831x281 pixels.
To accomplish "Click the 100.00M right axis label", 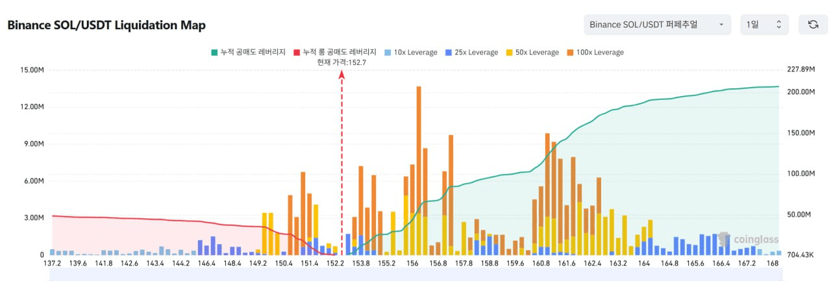I will (x=800, y=174).
